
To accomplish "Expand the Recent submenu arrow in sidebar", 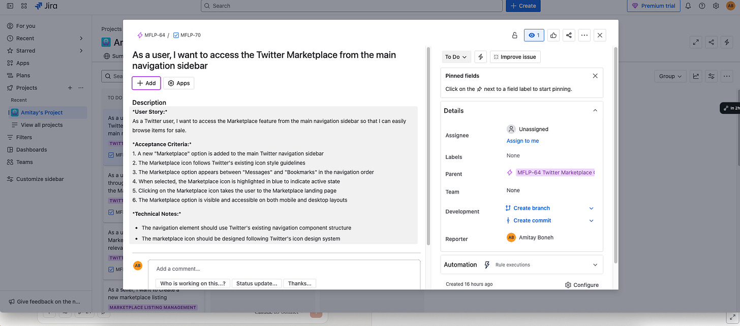I will [x=81, y=38].
